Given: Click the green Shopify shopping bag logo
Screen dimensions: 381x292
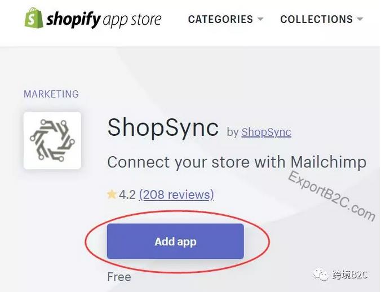Looking at the screenshot, I should pyautogui.click(x=34, y=17).
